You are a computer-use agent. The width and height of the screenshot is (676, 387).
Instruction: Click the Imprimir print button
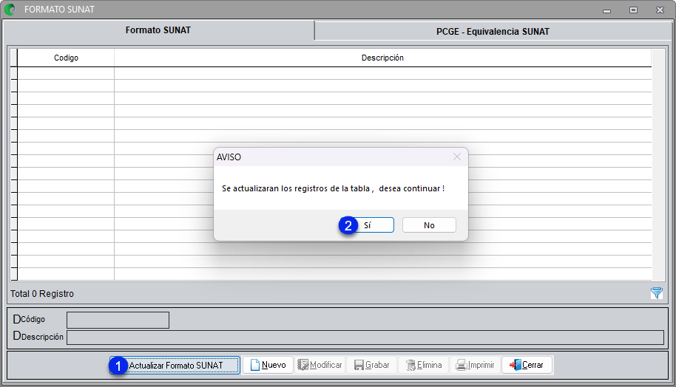[x=475, y=365]
